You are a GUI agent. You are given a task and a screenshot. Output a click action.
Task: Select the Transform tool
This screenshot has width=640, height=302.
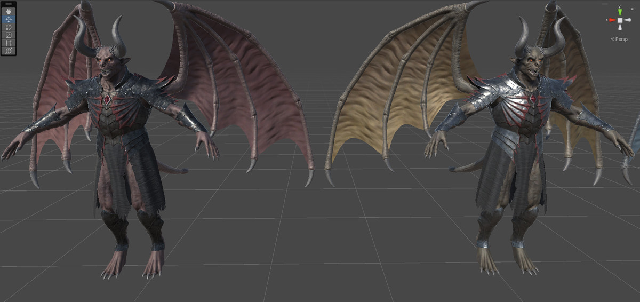pos(9,51)
